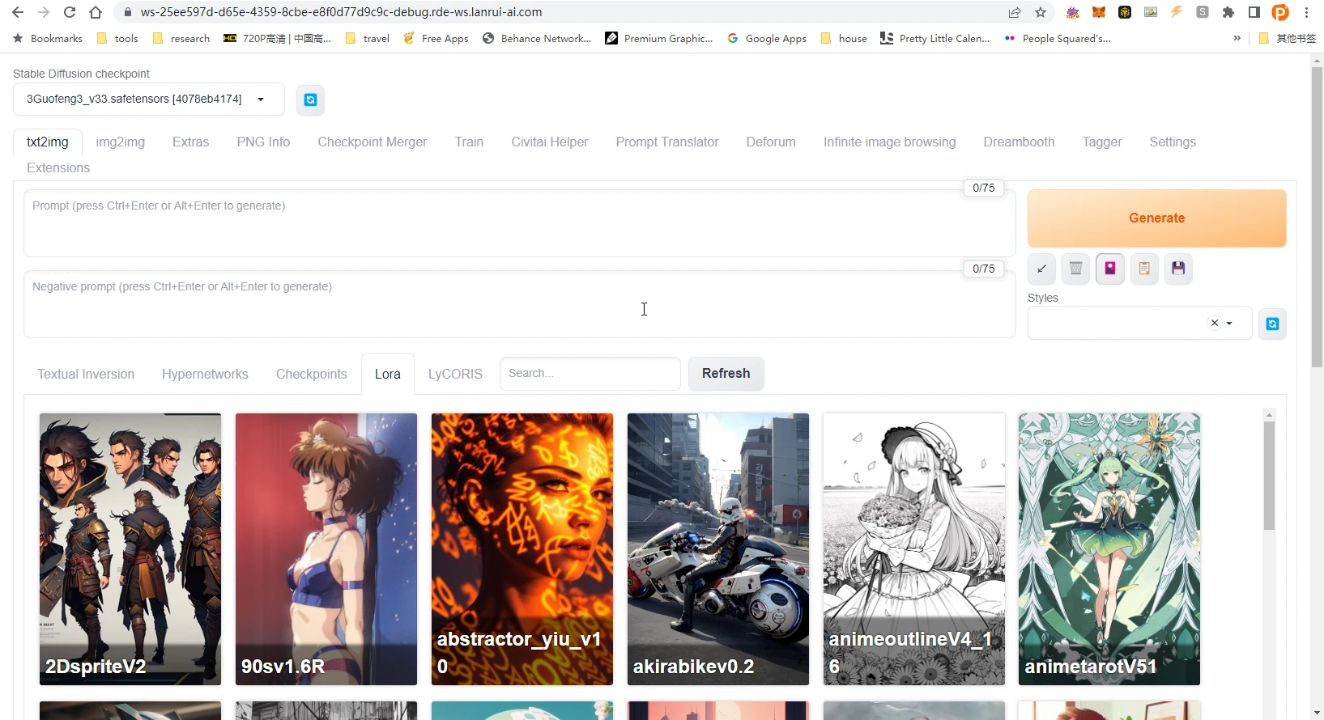This screenshot has width=1324, height=720.
Task: Open the PNG Info tab
Action: pyautogui.click(x=263, y=142)
